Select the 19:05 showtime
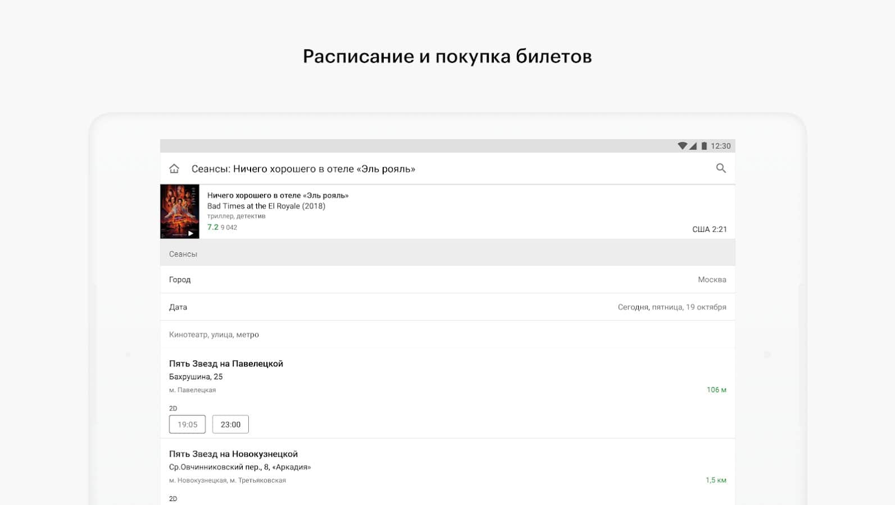 click(x=187, y=424)
